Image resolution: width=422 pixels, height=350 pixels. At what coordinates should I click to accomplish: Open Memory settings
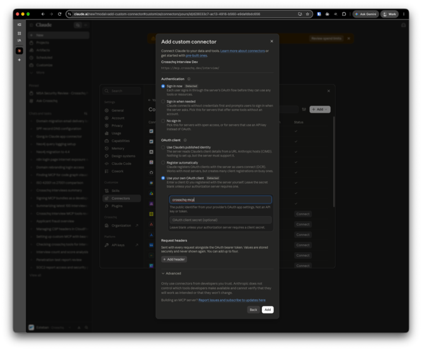point(118,148)
